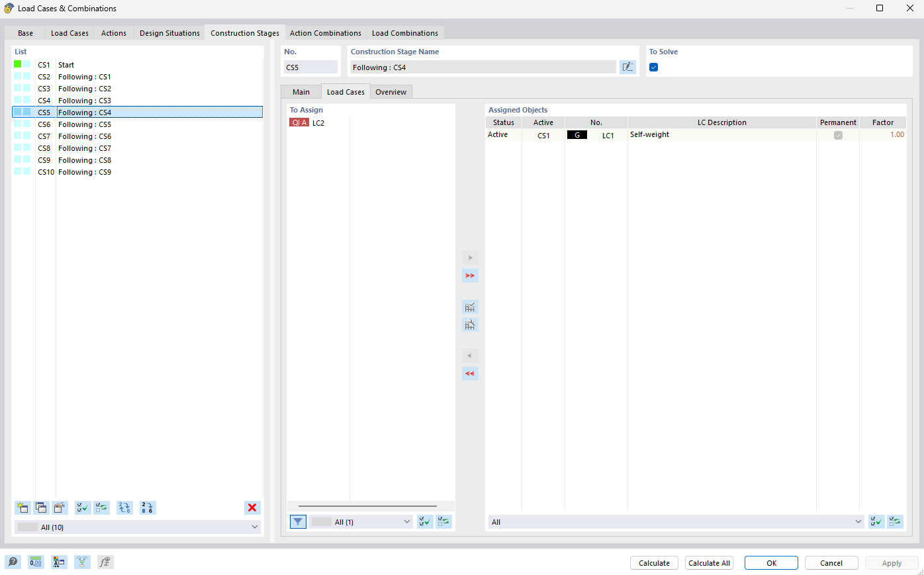924x575 pixels.
Task: Open the Overview tab
Action: (391, 91)
